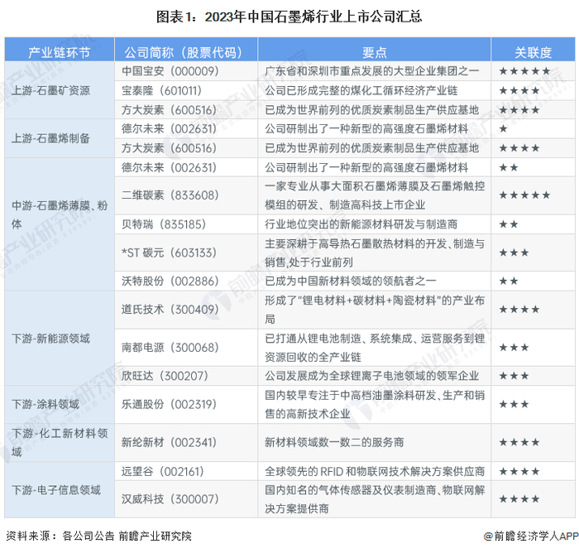Click the @前瞻经济学人APP credit text
Viewport: 579px width, 553px height.
tap(530, 536)
